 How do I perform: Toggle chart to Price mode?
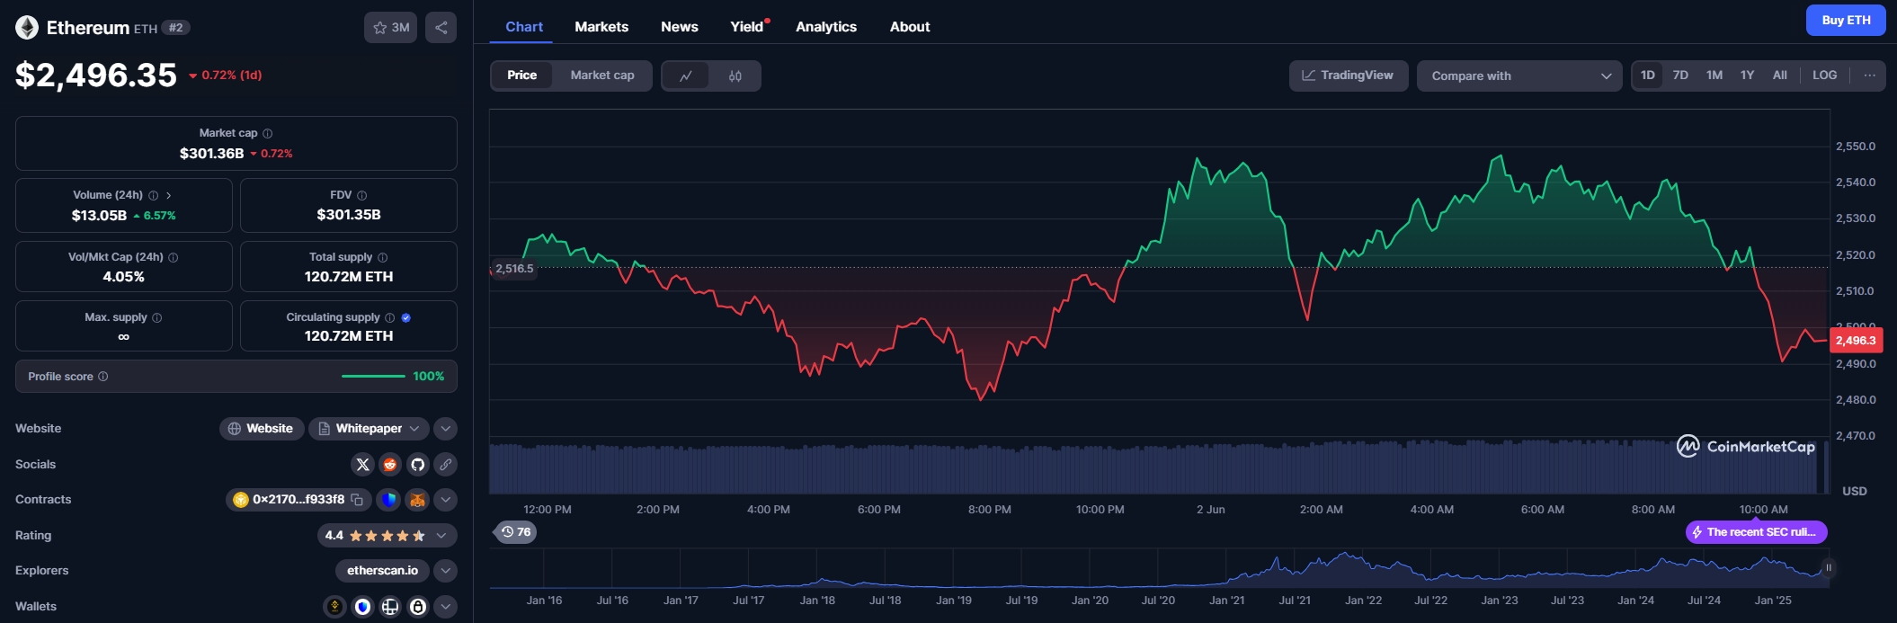tap(521, 76)
